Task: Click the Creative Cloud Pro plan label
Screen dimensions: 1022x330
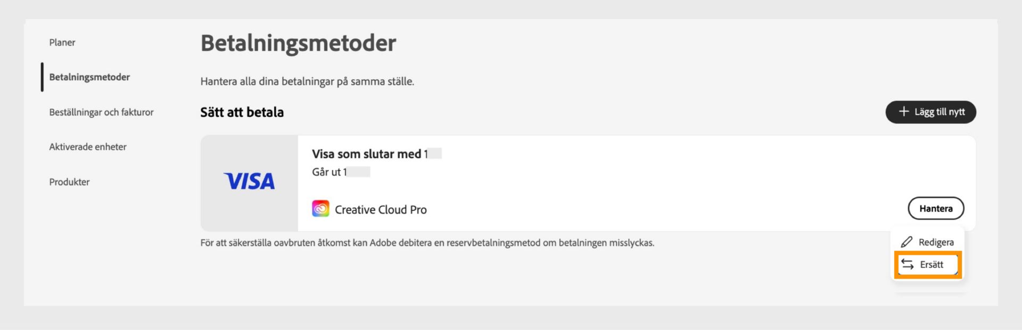Action: click(381, 210)
